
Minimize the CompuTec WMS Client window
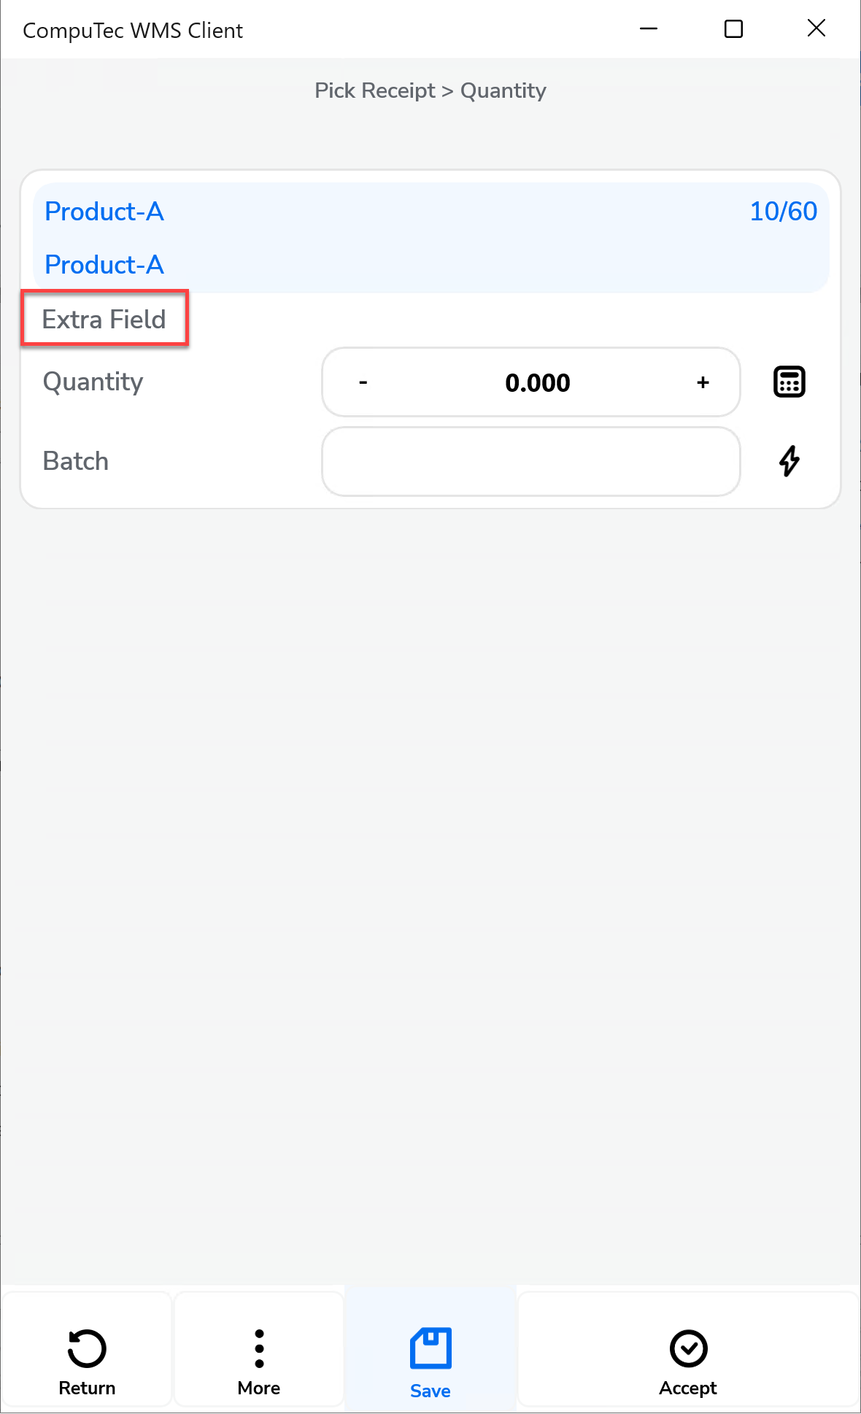click(x=649, y=29)
